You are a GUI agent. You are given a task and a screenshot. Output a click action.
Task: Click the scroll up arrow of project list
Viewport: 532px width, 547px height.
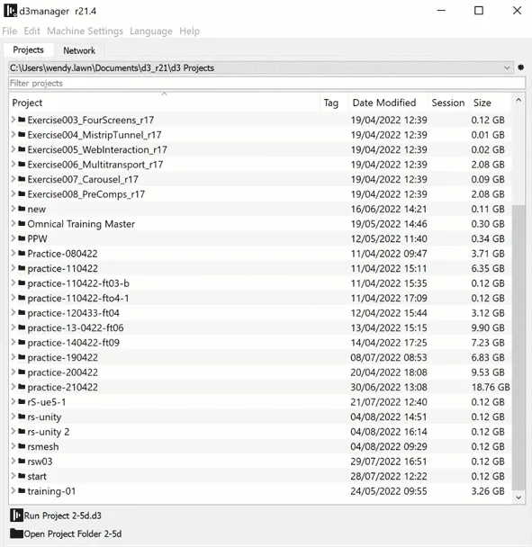click(518, 100)
